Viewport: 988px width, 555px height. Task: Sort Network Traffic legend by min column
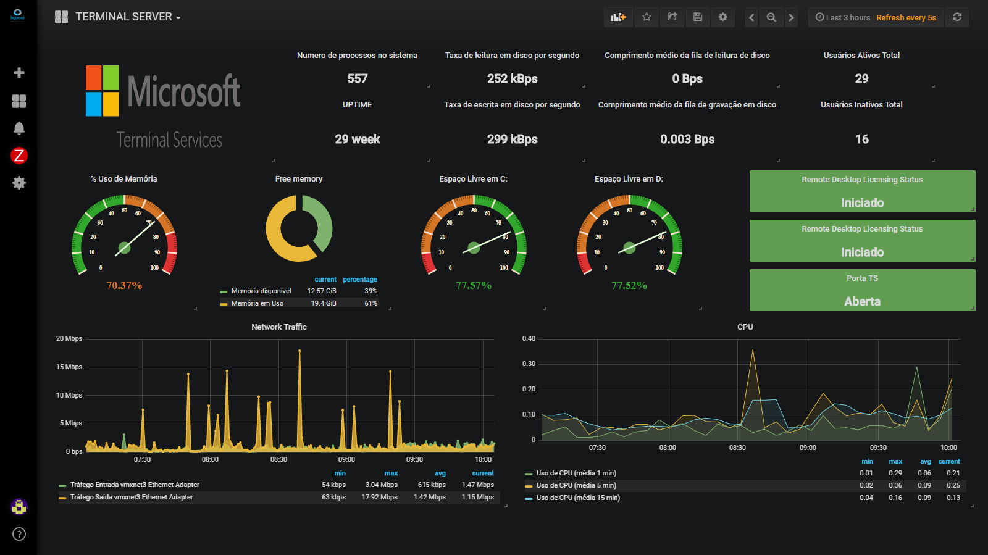click(340, 473)
